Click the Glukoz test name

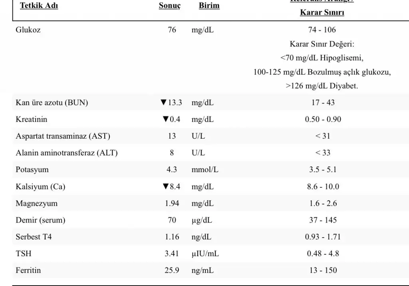[x=28, y=30]
